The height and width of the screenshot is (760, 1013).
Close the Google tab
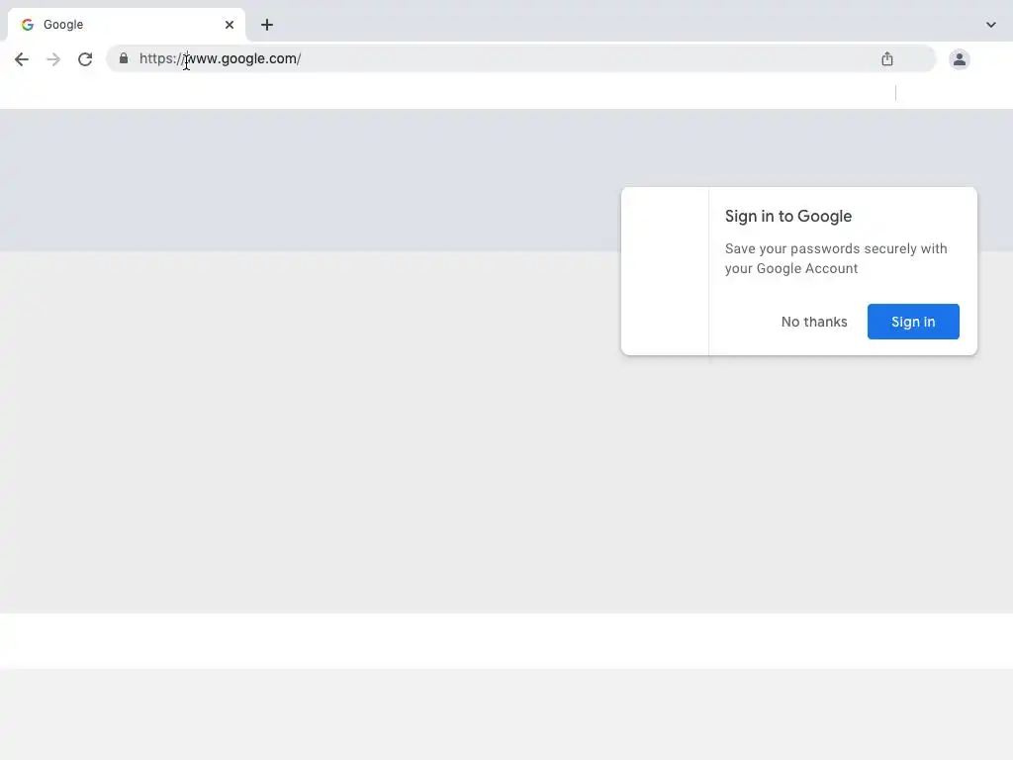(230, 25)
